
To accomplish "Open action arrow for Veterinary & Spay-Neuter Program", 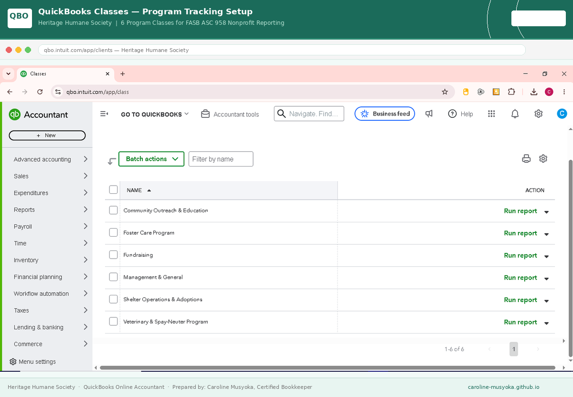I will (546, 323).
